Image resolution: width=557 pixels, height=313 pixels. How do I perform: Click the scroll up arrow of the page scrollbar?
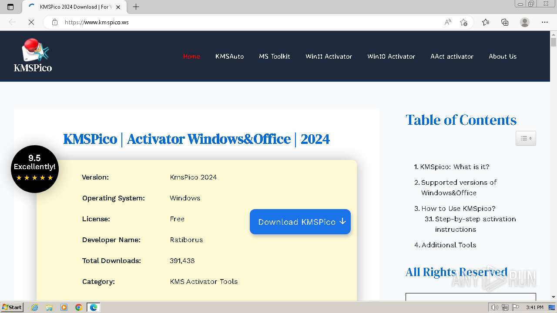553,34
